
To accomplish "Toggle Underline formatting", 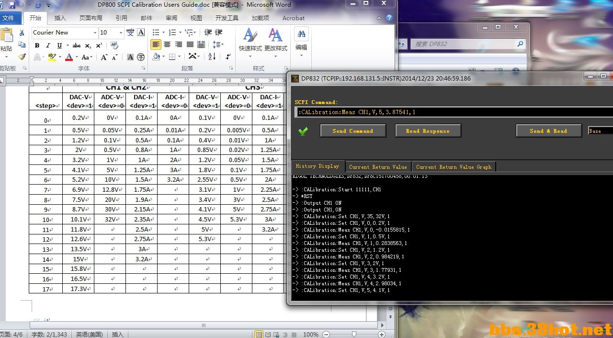I will tap(59, 46).
